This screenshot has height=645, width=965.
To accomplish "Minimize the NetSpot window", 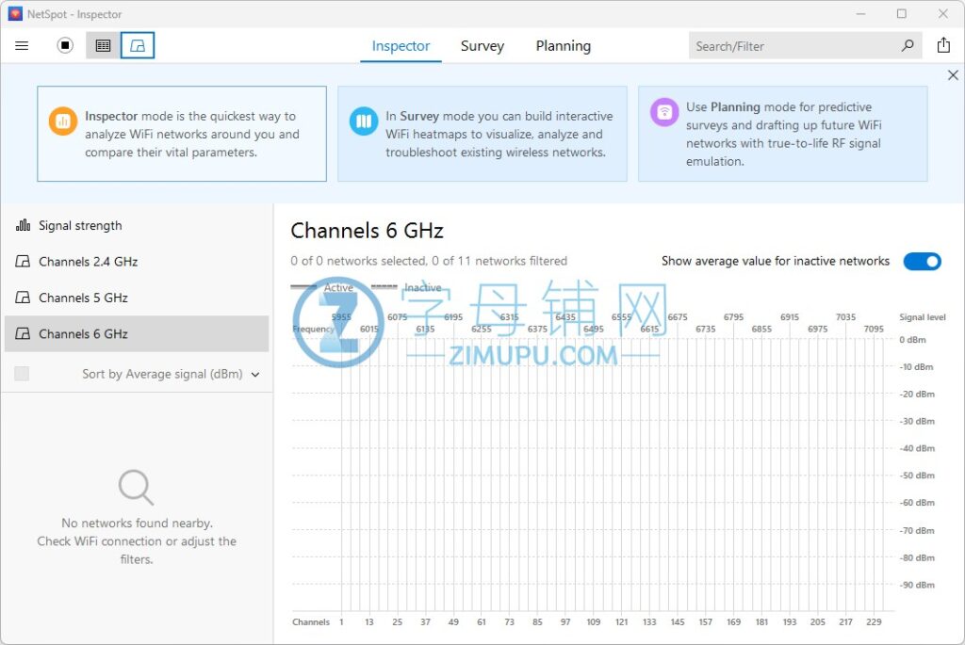I will pyautogui.click(x=860, y=13).
